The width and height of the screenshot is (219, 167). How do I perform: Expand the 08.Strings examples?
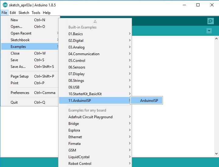95,81
